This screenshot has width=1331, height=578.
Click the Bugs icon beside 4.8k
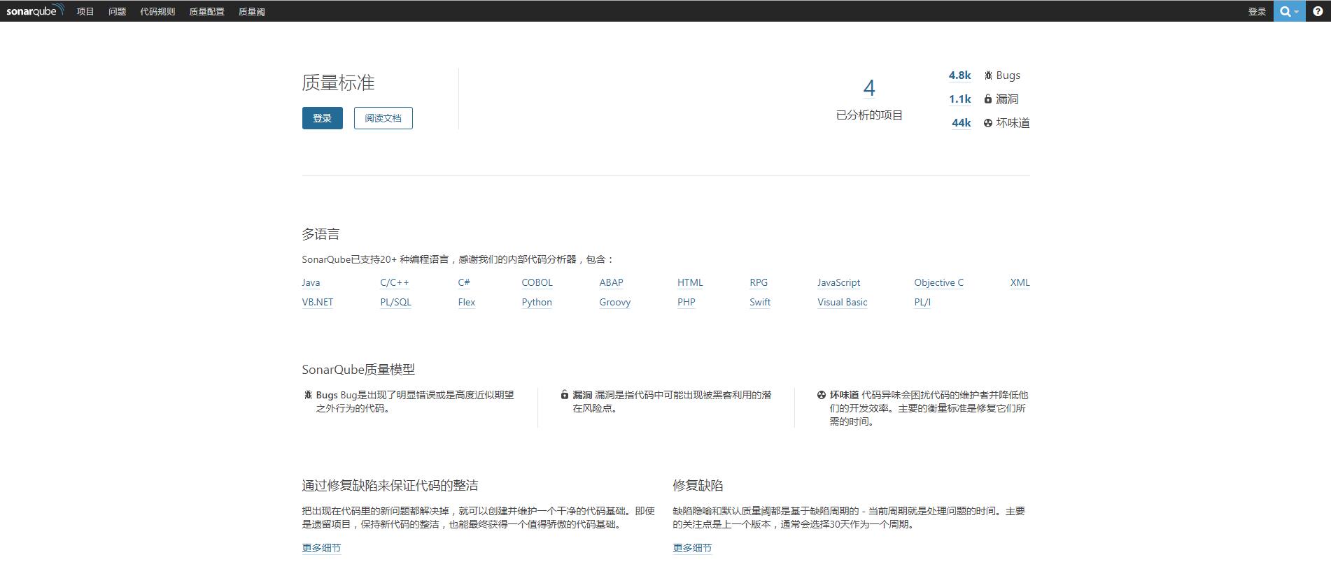pyautogui.click(x=988, y=75)
